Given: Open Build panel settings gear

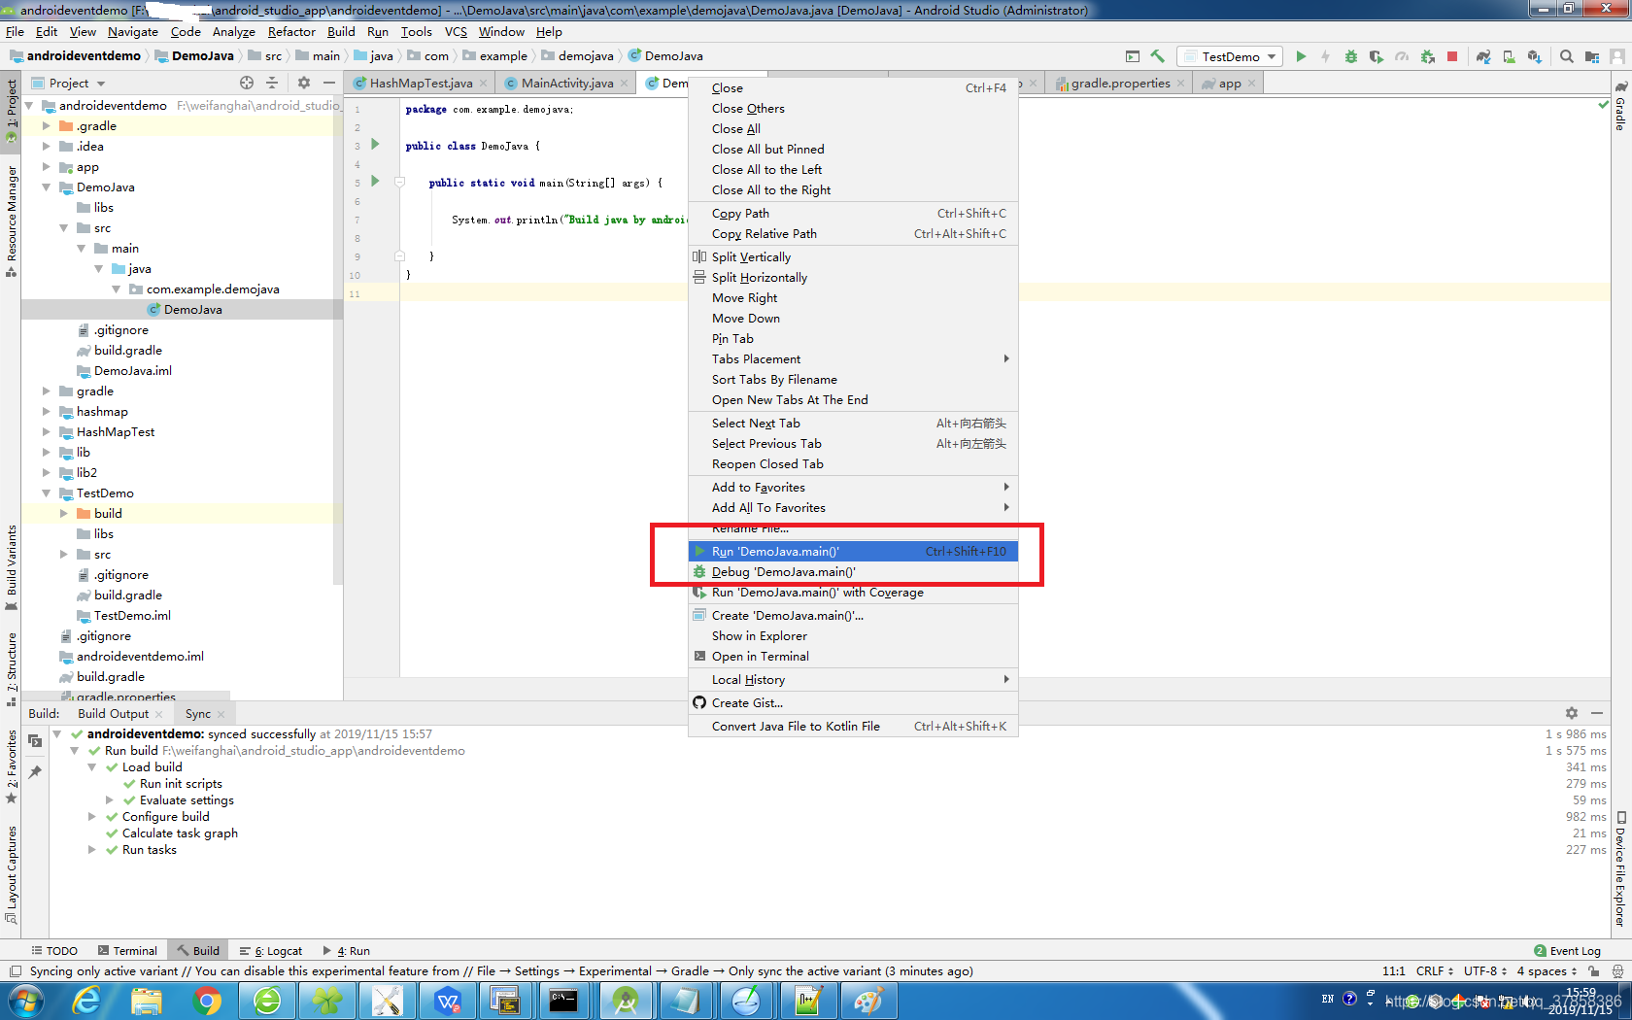Looking at the screenshot, I should (1572, 713).
